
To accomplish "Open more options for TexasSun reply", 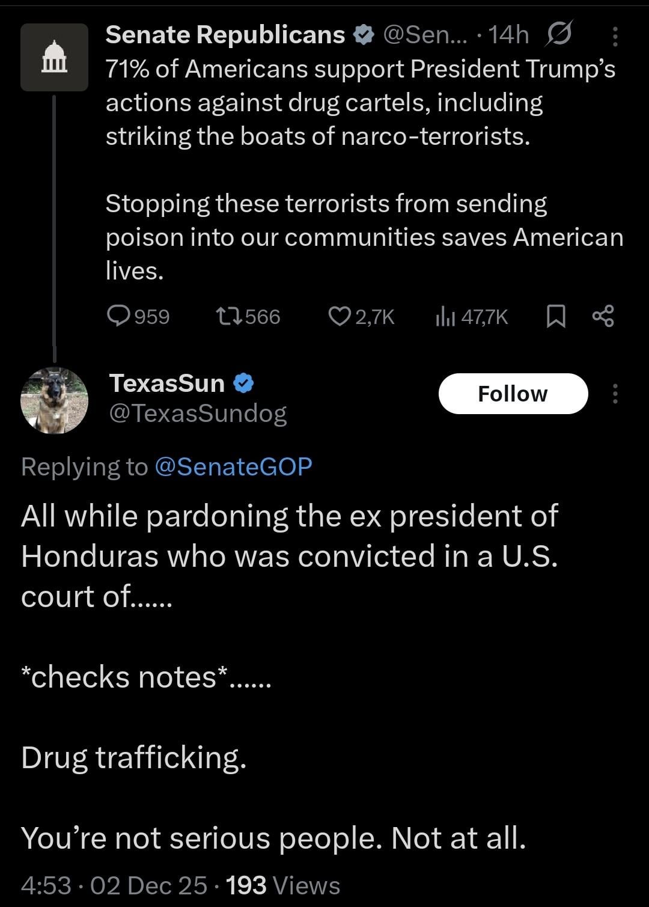I will coord(615,394).
